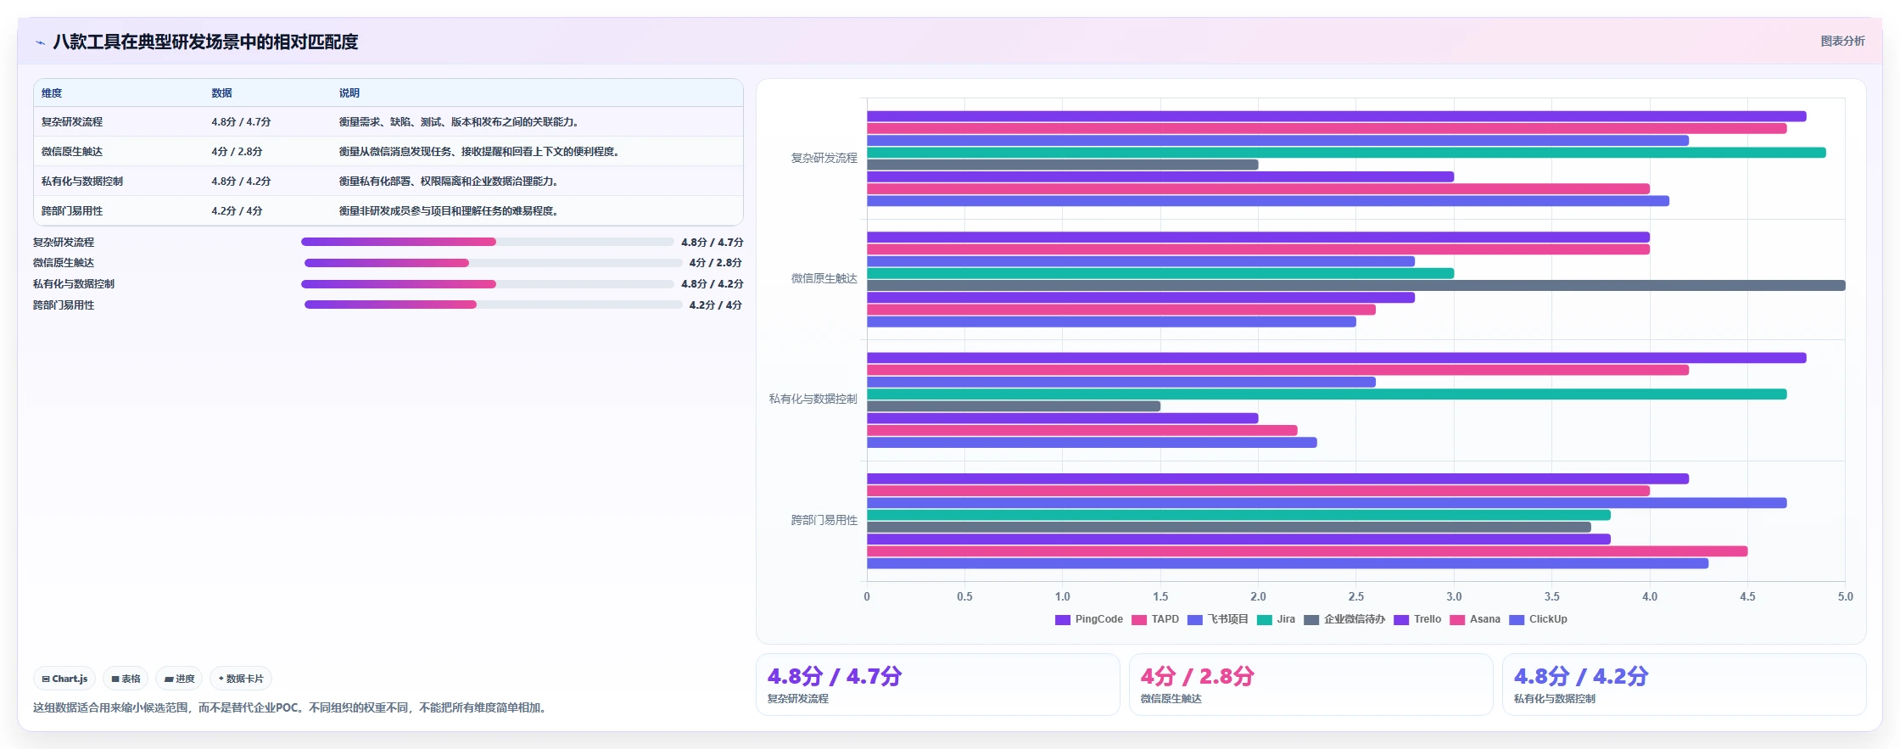Click the 私有化与数据控制 y-axis label on the chart
This screenshot has height=749, width=1900.
click(x=813, y=400)
